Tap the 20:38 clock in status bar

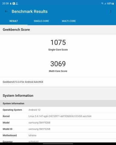(5, 4)
